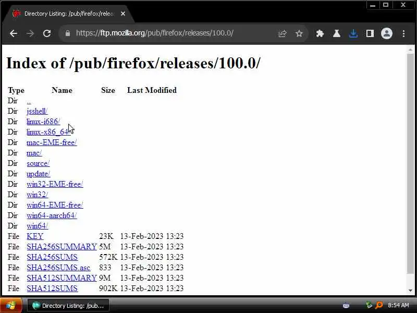
Task: Click the forward navigation arrow
Action: point(30,33)
